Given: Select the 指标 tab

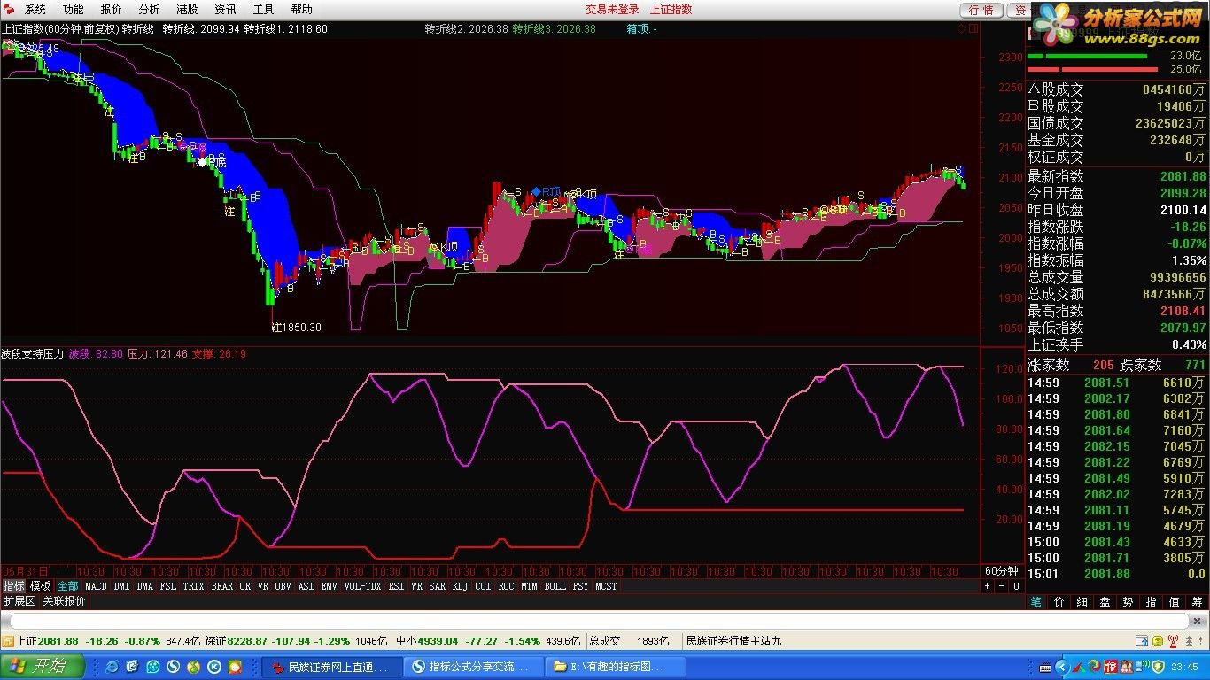Looking at the screenshot, I should [13, 586].
